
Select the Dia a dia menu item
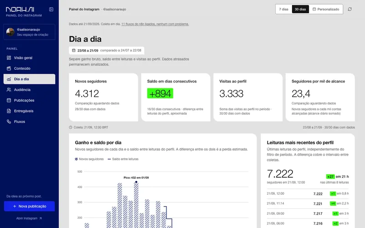point(29,79)
